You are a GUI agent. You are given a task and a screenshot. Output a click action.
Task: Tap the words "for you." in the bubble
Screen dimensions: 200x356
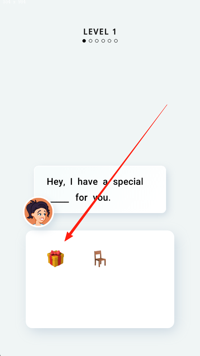(93, 198)
